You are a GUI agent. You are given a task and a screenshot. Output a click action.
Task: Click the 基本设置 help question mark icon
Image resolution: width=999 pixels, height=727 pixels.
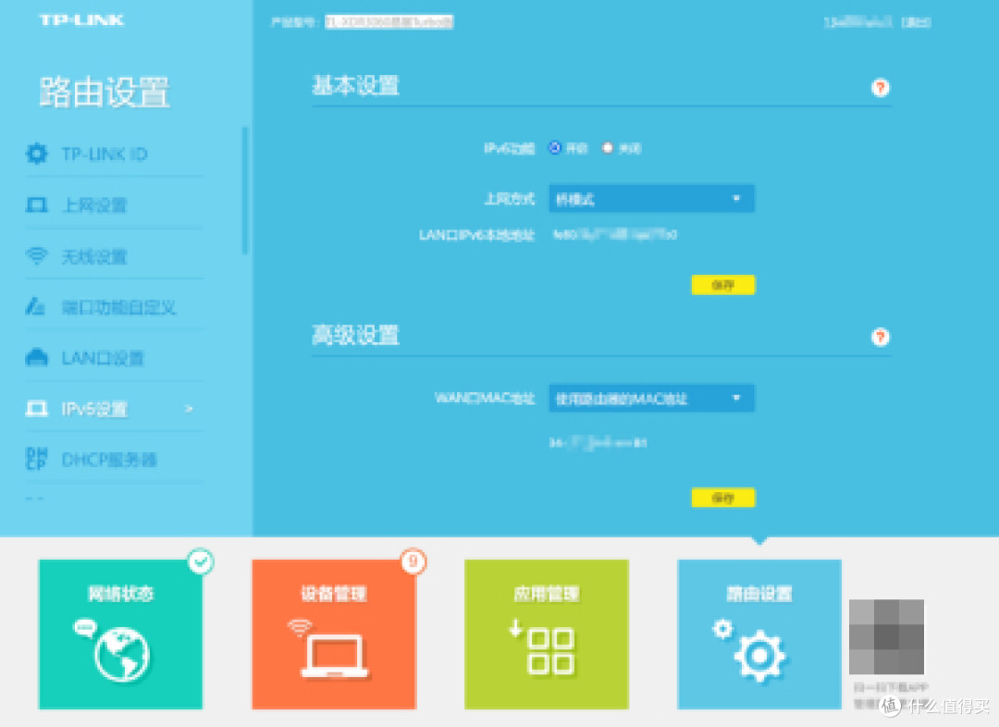coord(880,89)
